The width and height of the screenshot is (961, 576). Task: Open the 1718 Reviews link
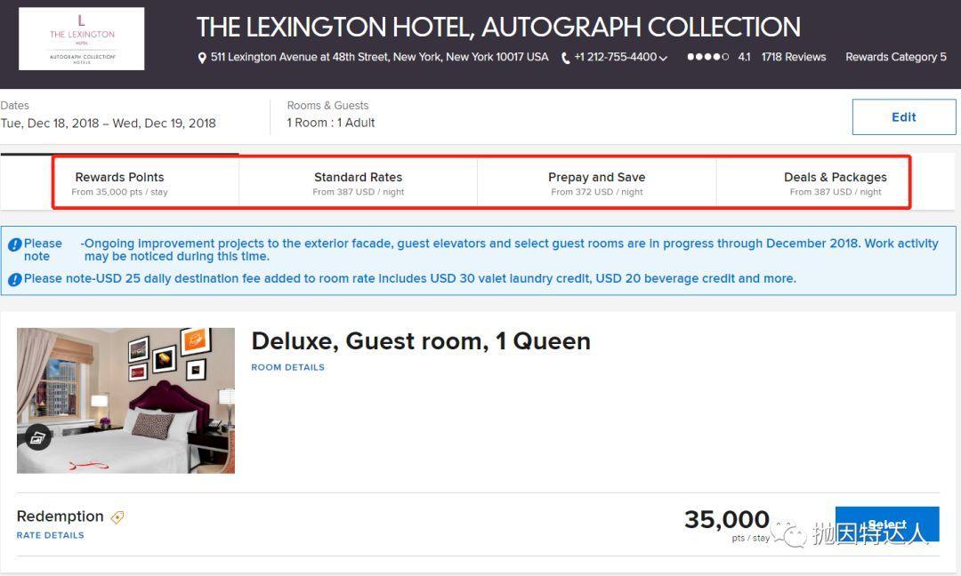pos(794,57)
